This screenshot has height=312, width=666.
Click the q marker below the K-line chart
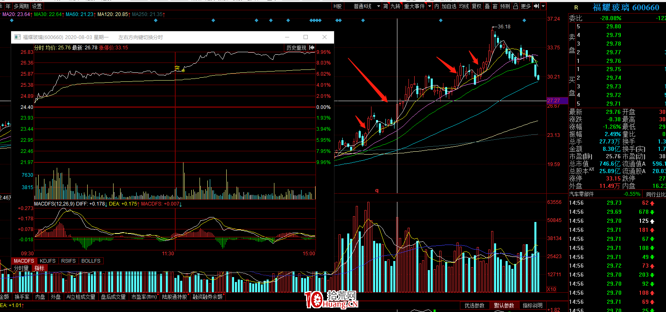coord(377,190)
